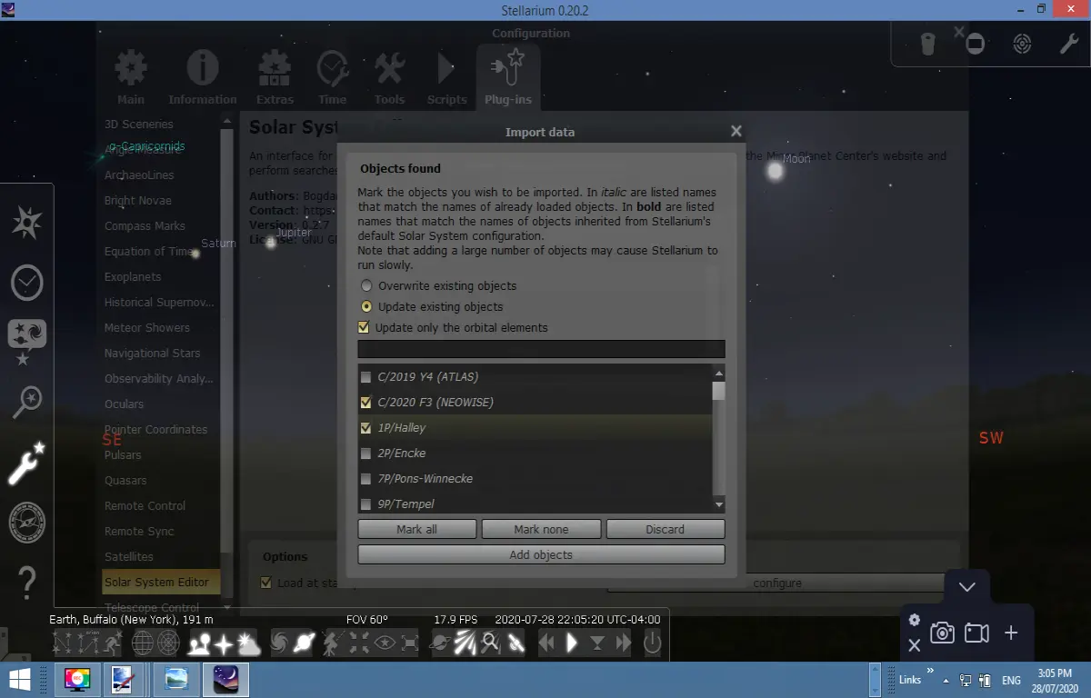The width and height of the screenshot is (1091, 698).
Task: Toggle the equatorial grid
Action: 143,643
